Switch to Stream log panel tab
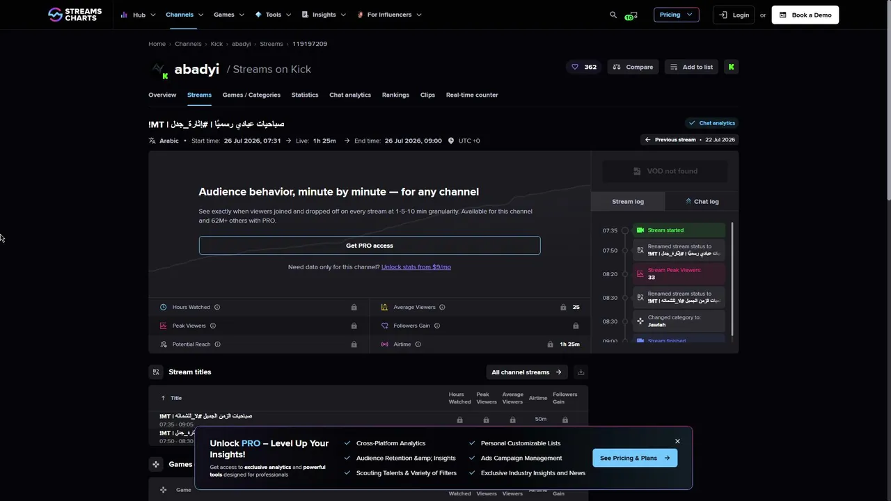Image resolution: width=891 pixels, height=501 pixels. (628, 202)
